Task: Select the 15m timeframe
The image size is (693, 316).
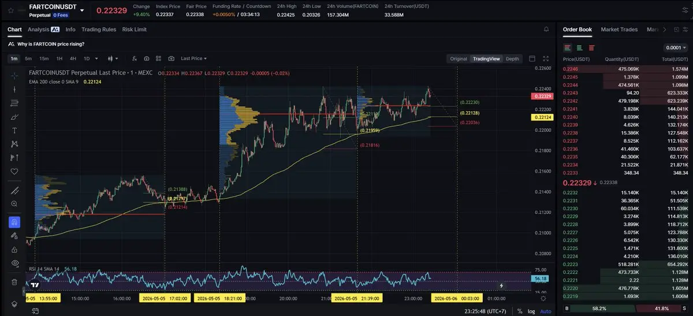Action: click(44, 58)
